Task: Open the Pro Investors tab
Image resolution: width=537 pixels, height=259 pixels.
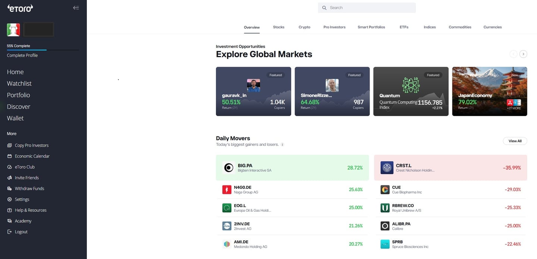Action: [335, 27]
